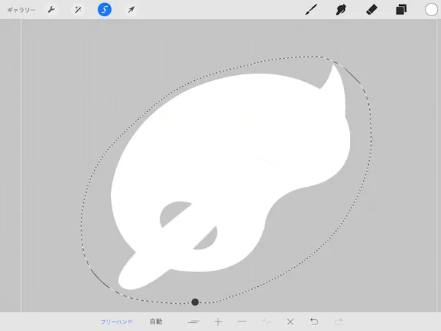This screenshot has width=441, height=331.
Task: Open the Layers panel
Action: tap(401, 10)
